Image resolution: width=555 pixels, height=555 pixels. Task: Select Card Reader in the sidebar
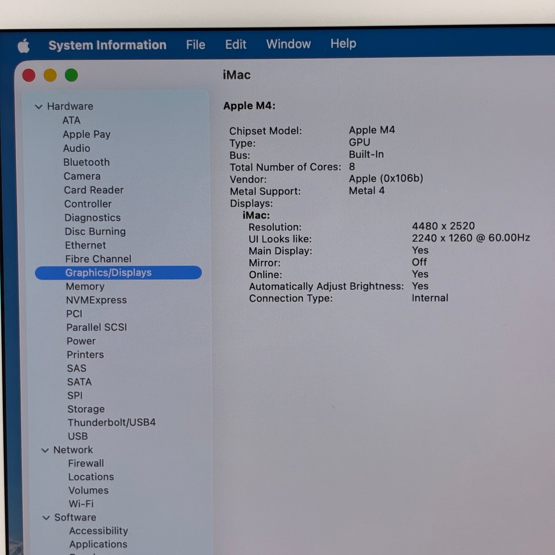[x=94, y=190]
